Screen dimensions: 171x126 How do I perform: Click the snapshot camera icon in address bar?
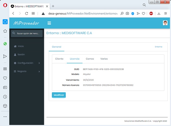pos(127,13)
